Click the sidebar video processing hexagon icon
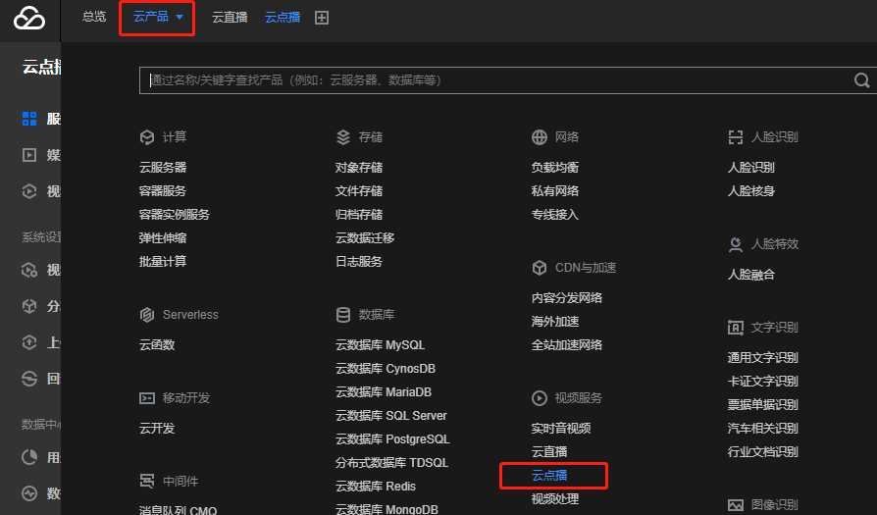 29,191
